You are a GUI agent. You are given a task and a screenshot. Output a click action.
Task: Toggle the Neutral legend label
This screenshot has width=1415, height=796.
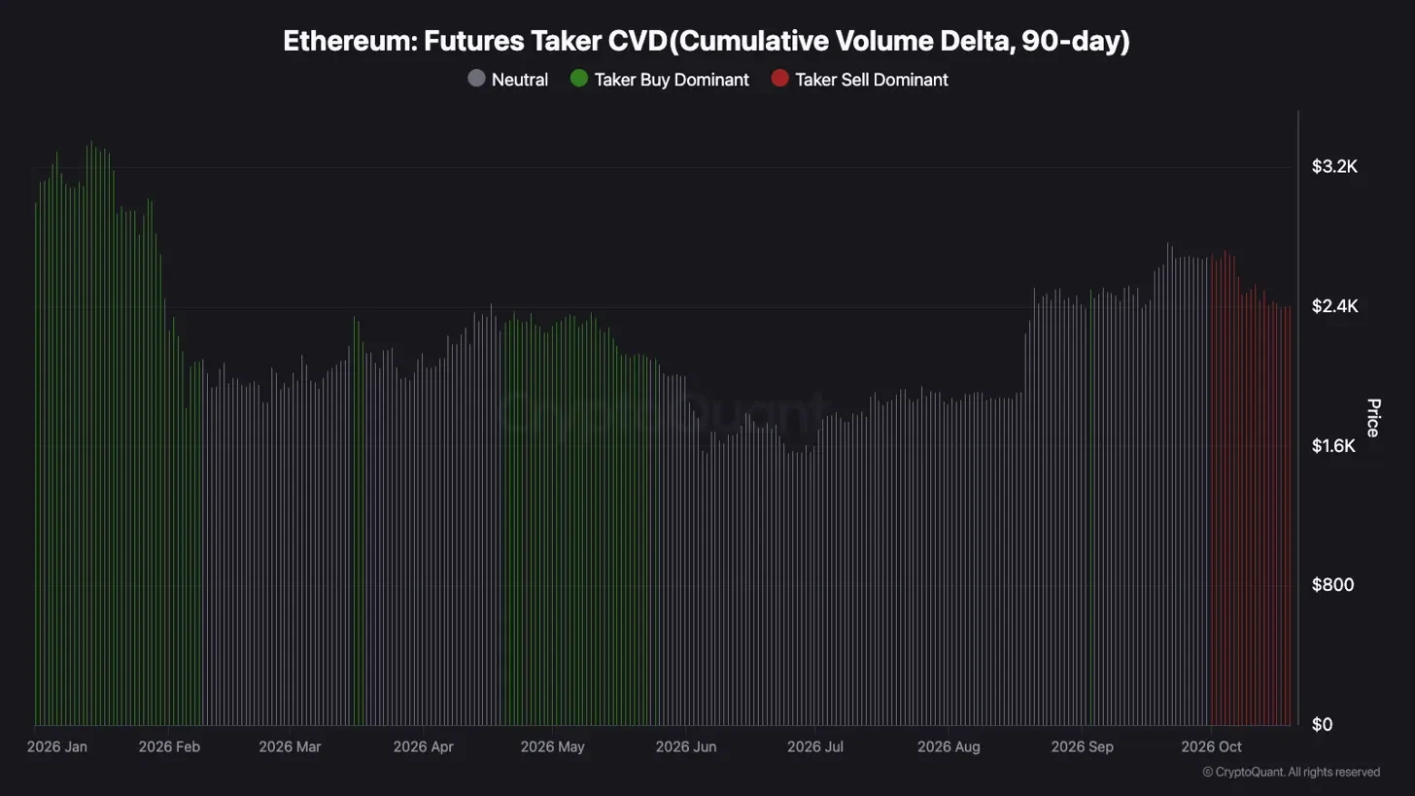click(520, 80)
